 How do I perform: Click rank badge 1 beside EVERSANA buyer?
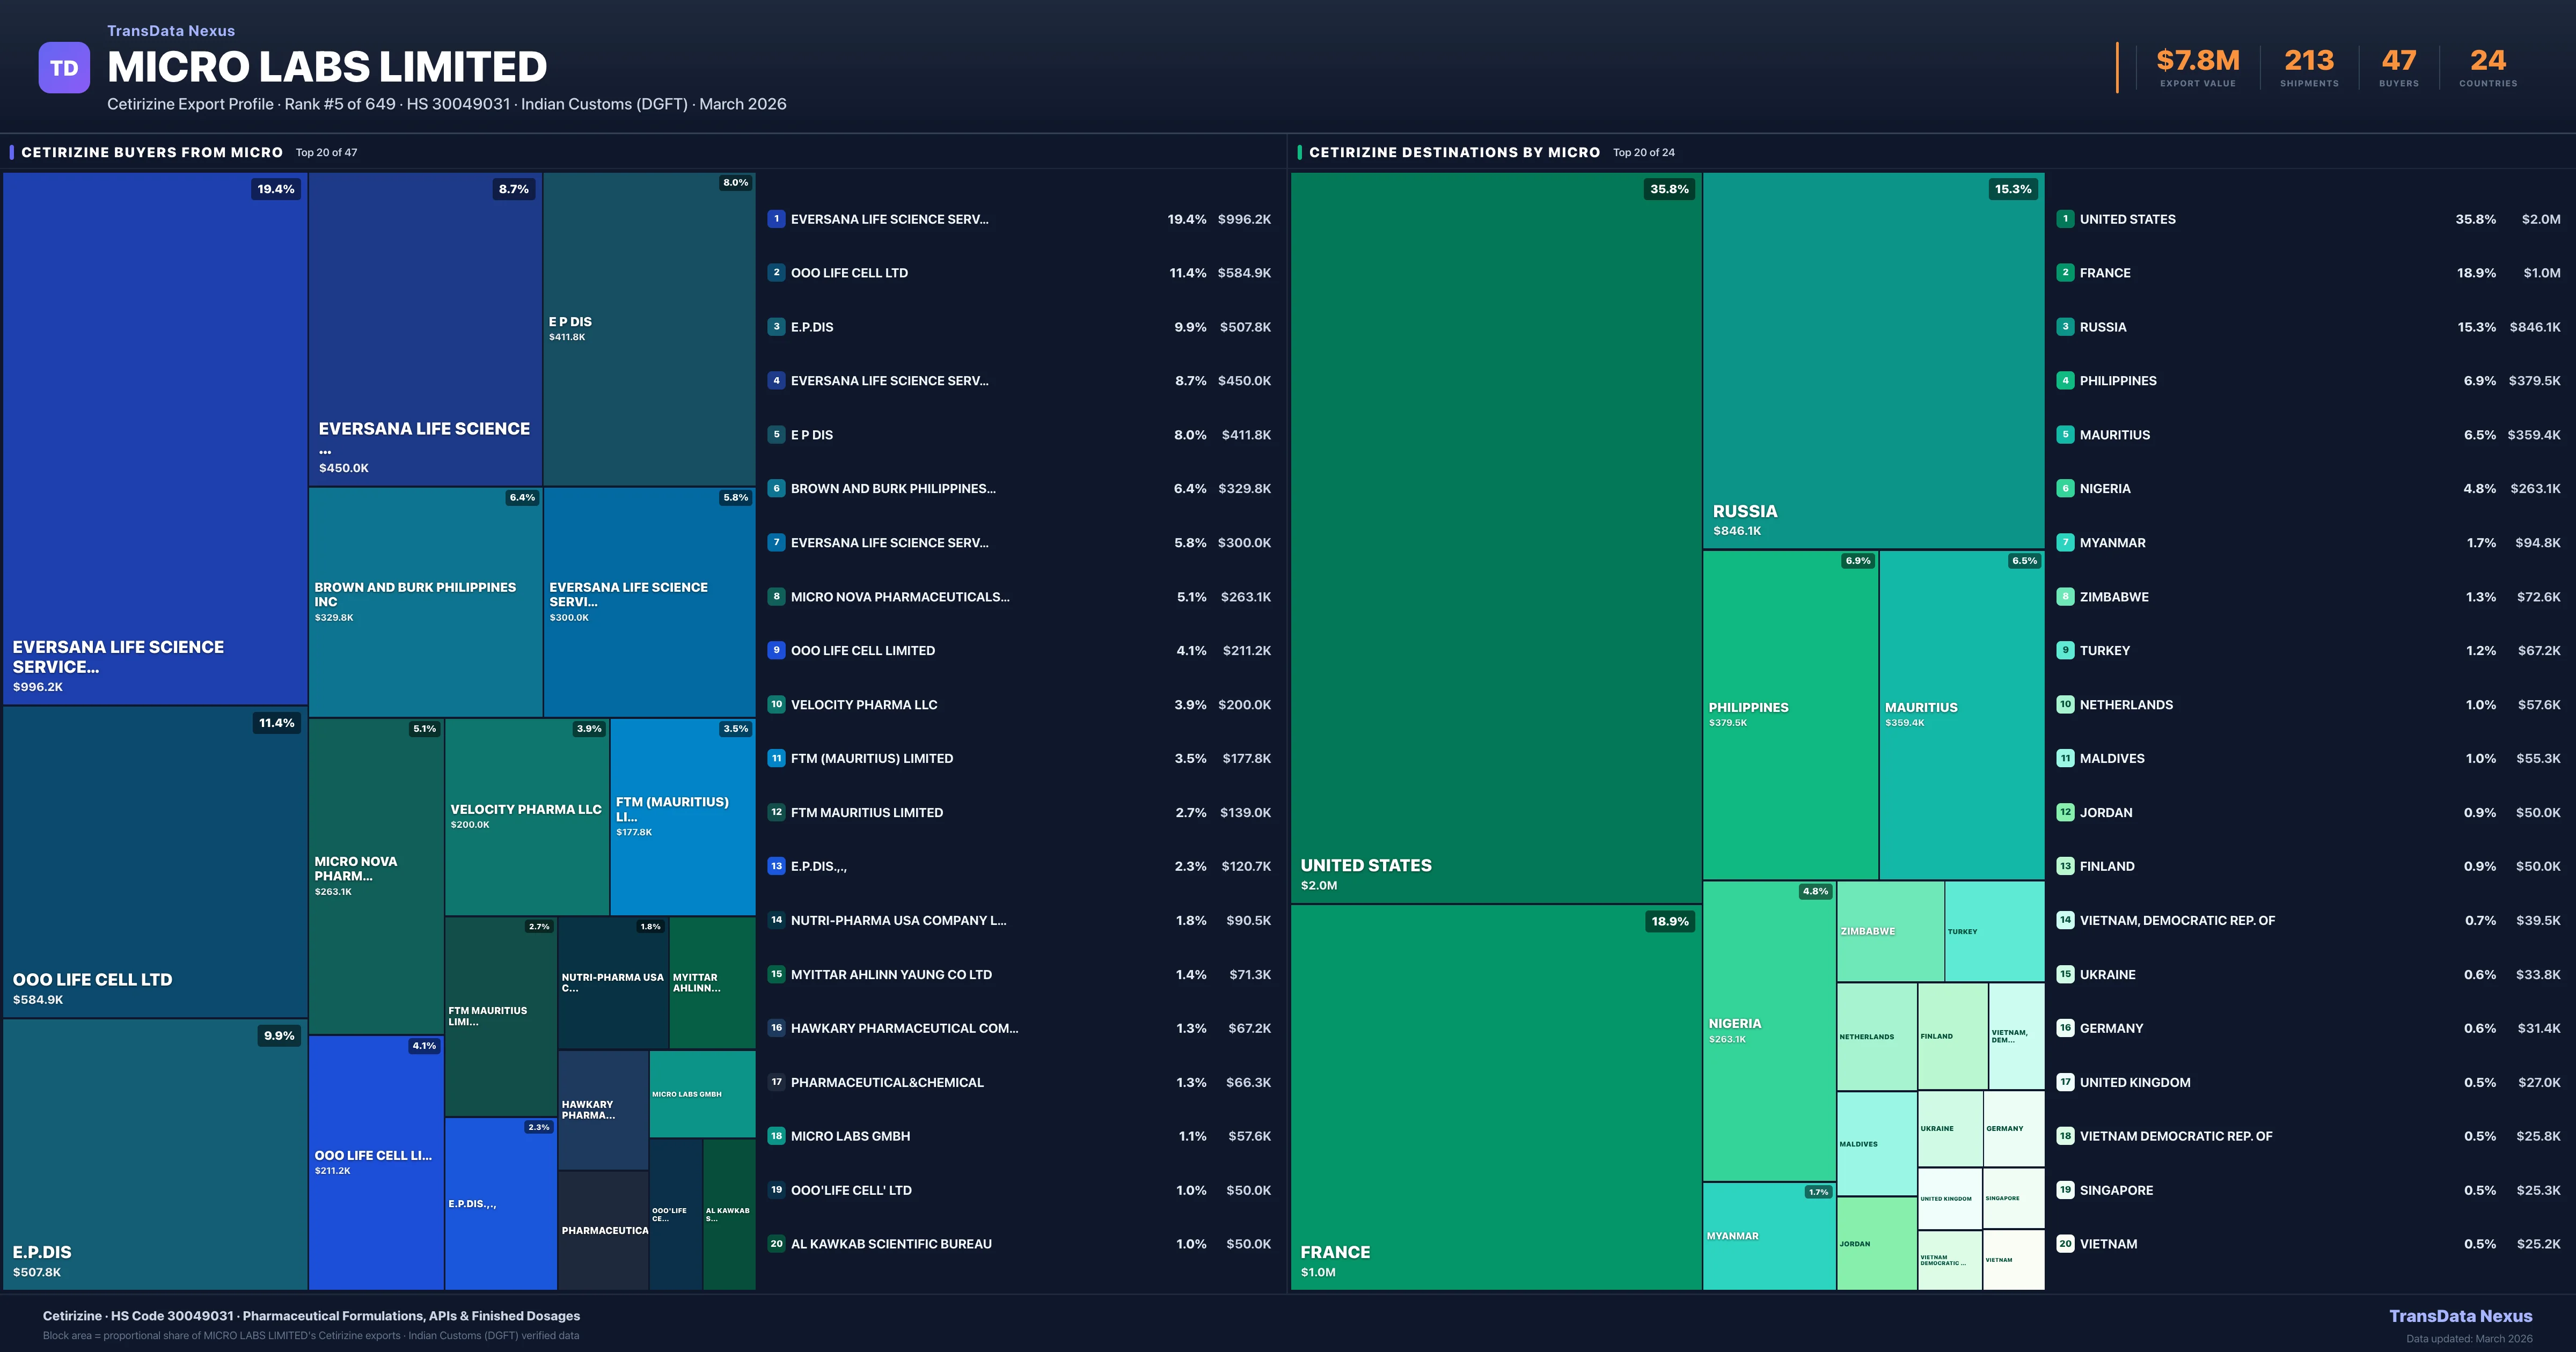point(776,219)
